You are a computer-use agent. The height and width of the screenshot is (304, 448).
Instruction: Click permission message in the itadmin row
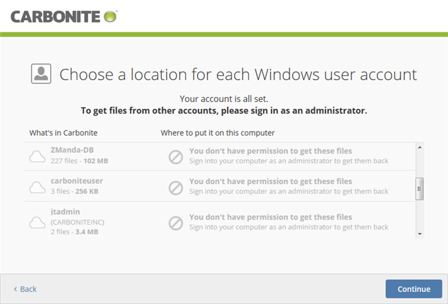tap(289, 222)
